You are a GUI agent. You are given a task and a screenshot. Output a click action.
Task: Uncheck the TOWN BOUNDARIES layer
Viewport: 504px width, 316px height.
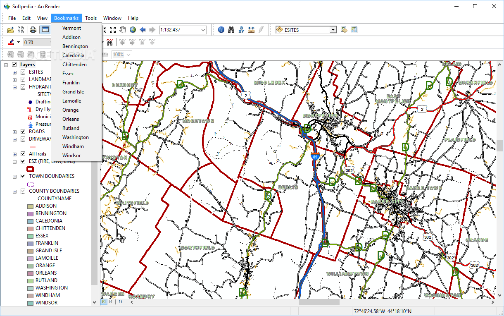click(23, 176)
